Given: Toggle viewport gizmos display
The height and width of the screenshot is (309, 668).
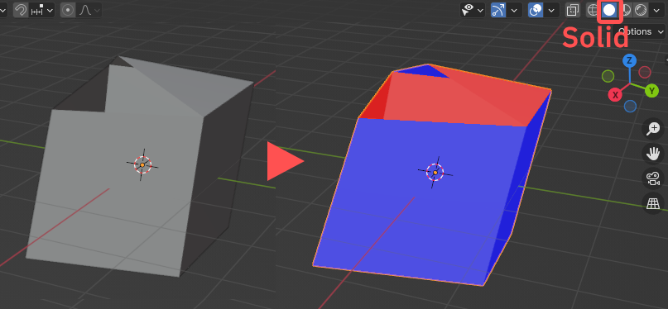Looking at the screenshot, I should tap(497, 10).
